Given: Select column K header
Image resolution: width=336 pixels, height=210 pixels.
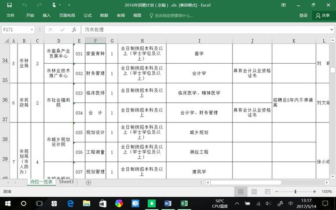Looking at the screenshot, I should point(294,40).
